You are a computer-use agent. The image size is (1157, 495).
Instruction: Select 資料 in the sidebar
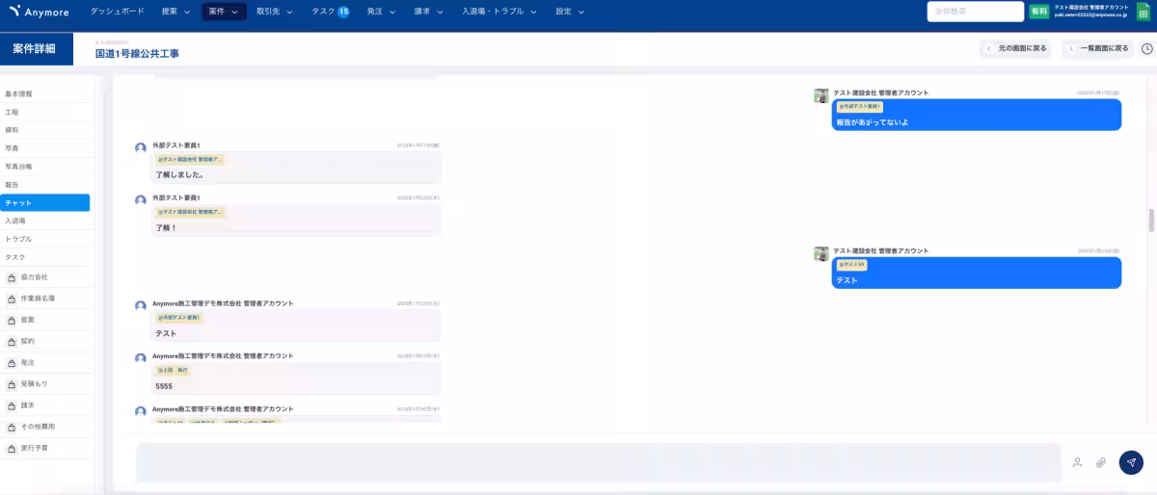[x=45, y=130]
